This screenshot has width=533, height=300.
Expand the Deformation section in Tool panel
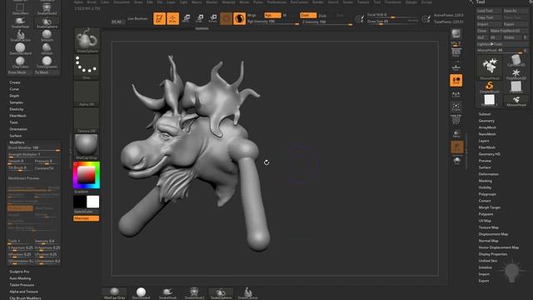pos(489,174)
